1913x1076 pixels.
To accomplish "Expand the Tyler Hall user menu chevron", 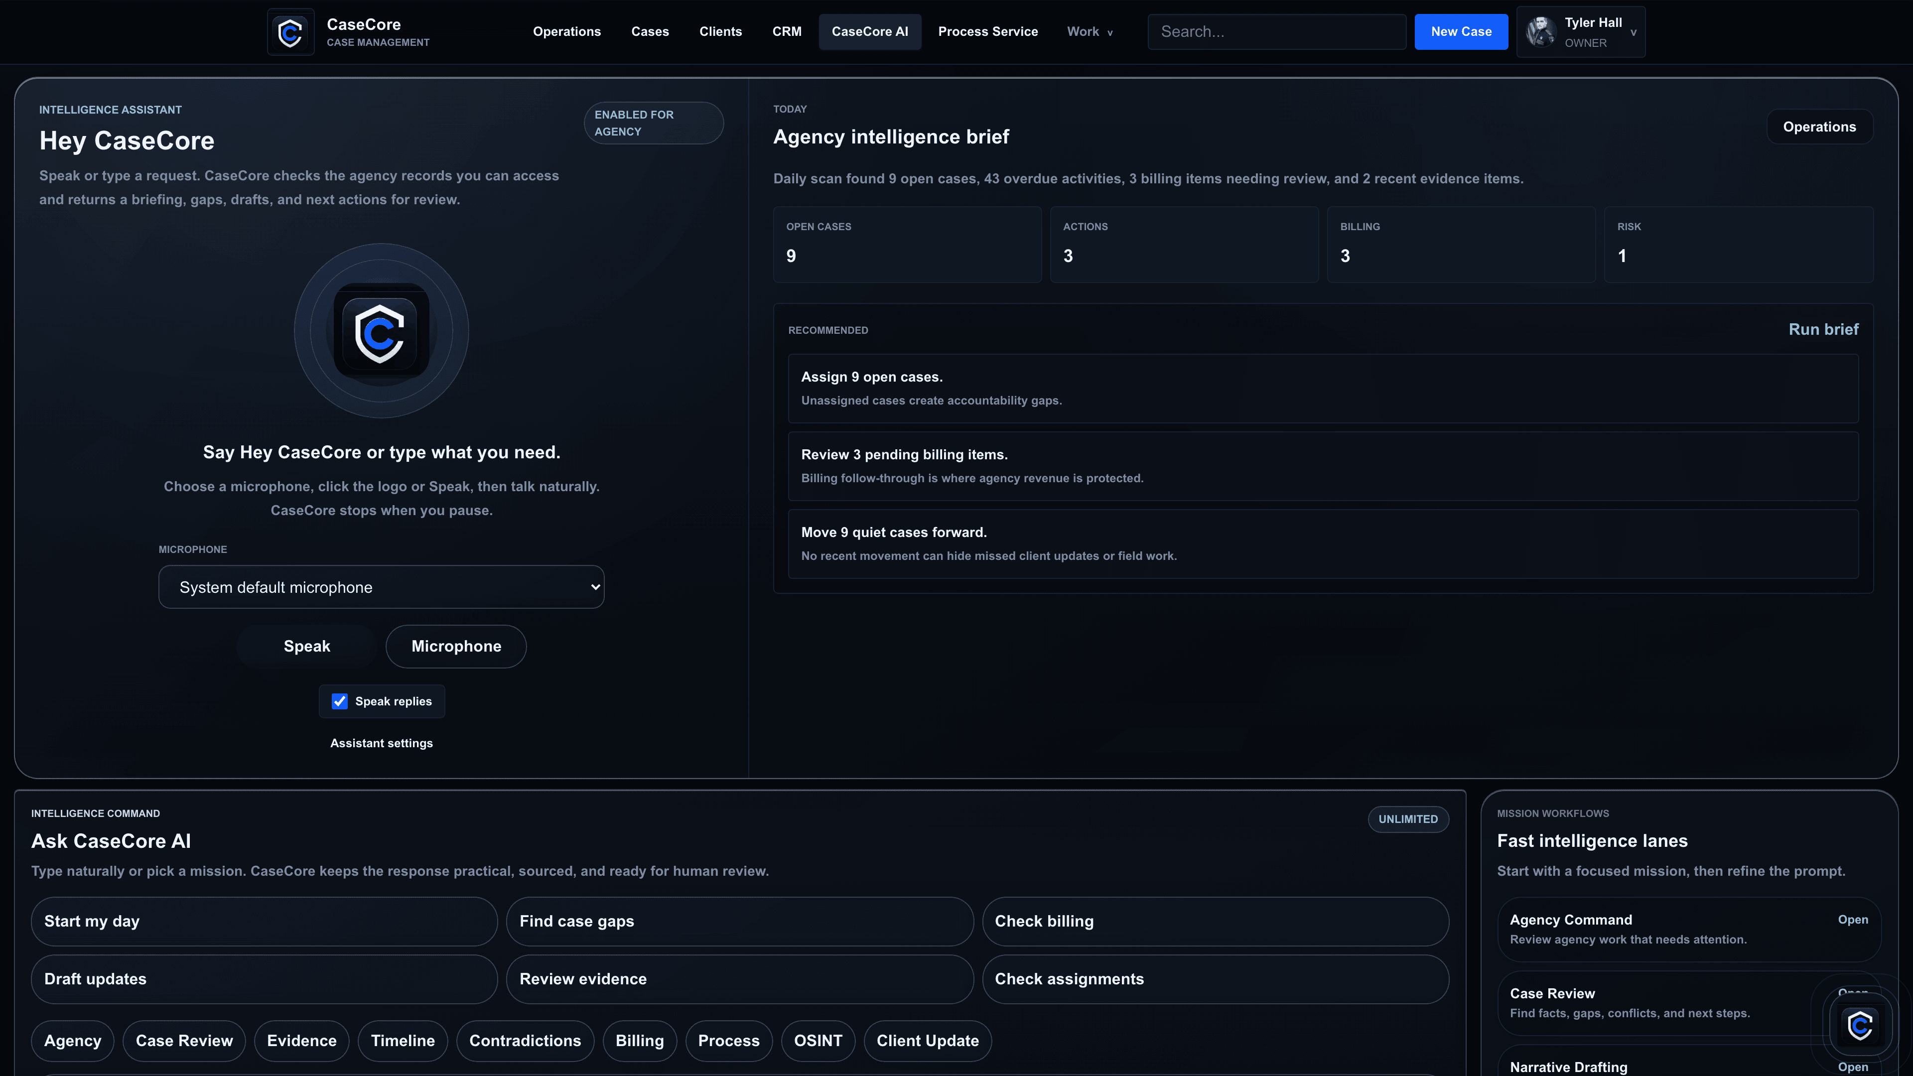I will [x=1633, y=33].
